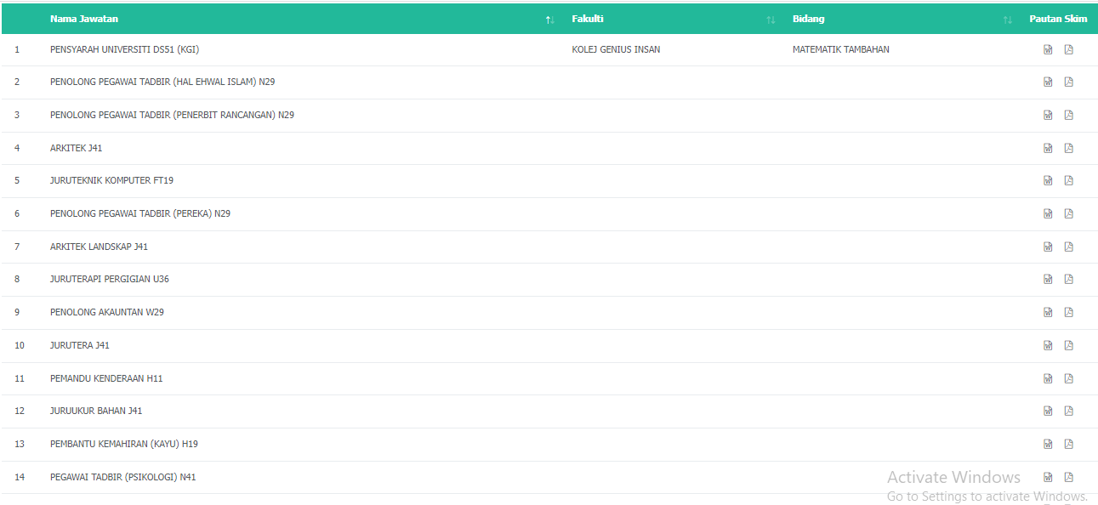Open Word file for HAL EHWAL ISLAM N29
1098x505 pixels.
1048,82
